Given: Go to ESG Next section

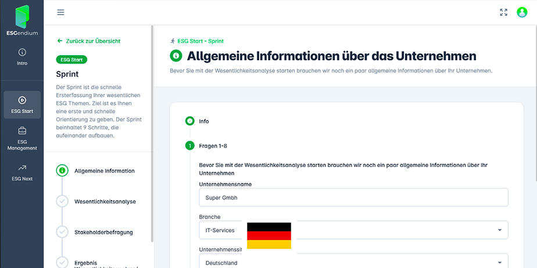Looking at the screenshot, I should (x=22, y=172).
